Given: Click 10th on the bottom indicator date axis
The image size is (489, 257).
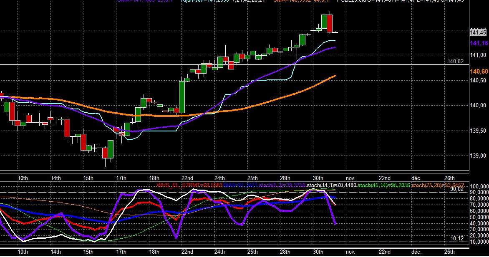Looking at the screenshot, I should point(23,252).
